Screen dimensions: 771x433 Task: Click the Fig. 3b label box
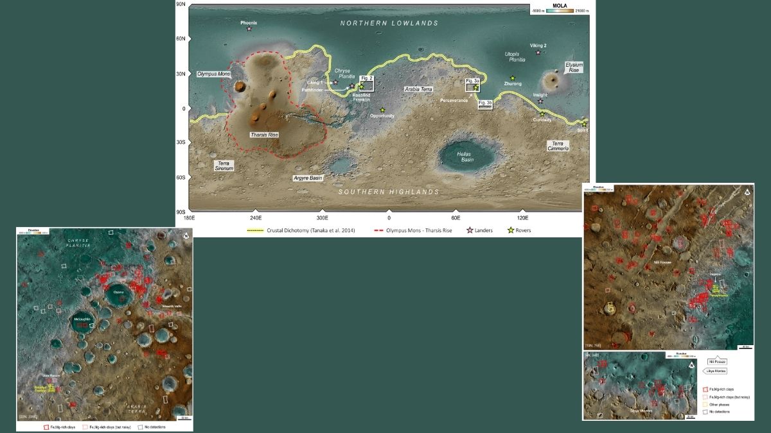[x=485, y=103]
